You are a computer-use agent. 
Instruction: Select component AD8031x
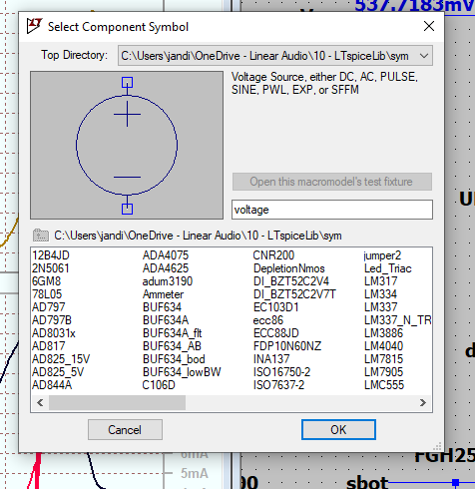54,333
